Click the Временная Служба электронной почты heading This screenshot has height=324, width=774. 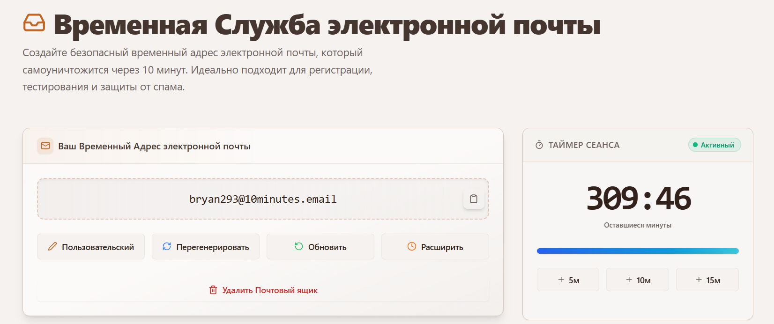pyautogui.click(x=327, y=24)
